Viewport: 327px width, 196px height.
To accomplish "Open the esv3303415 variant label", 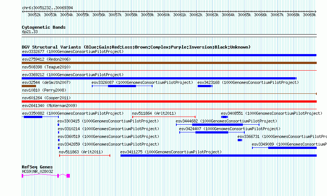I will click(x=108, y=121).
